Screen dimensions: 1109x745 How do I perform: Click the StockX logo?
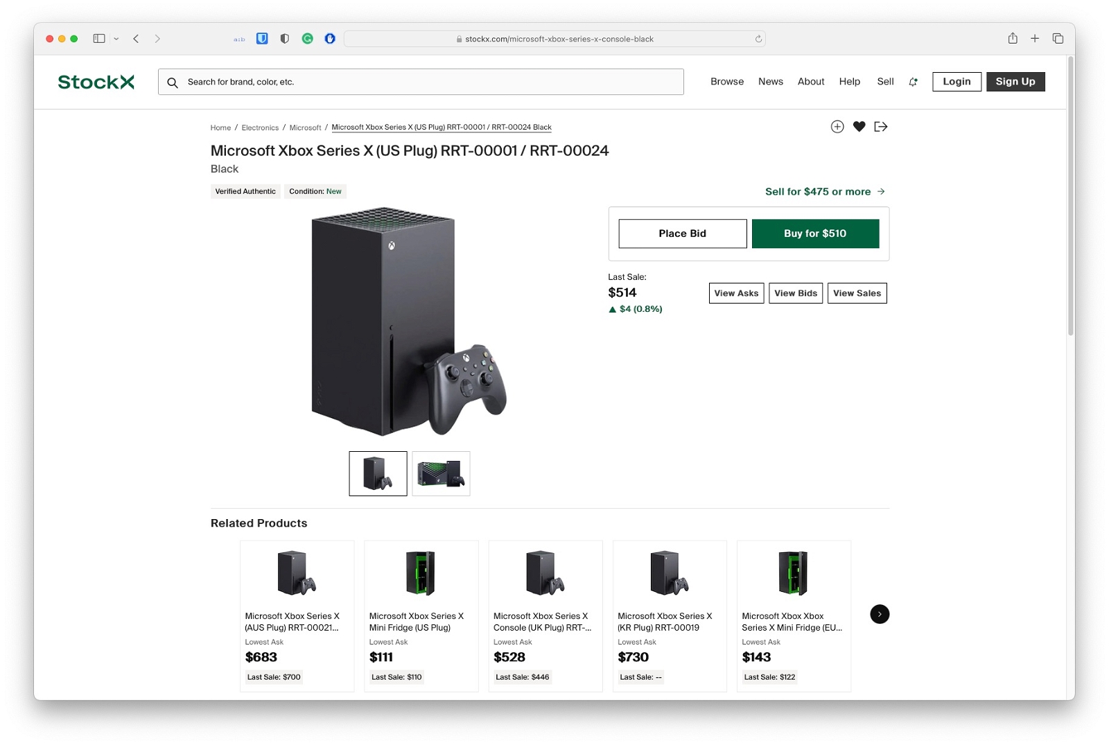coord(96,82)
